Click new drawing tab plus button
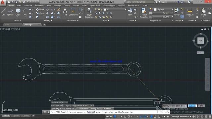The image size is (212, 119). point(44,24)
